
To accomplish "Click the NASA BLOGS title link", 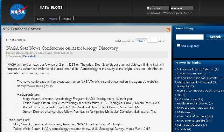I will coord(51,8).
